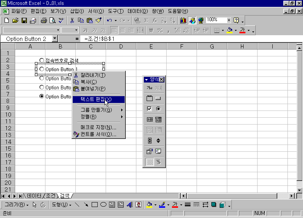
Task: Toggle Grid icon in Forms toolbar
Action: 149,162
